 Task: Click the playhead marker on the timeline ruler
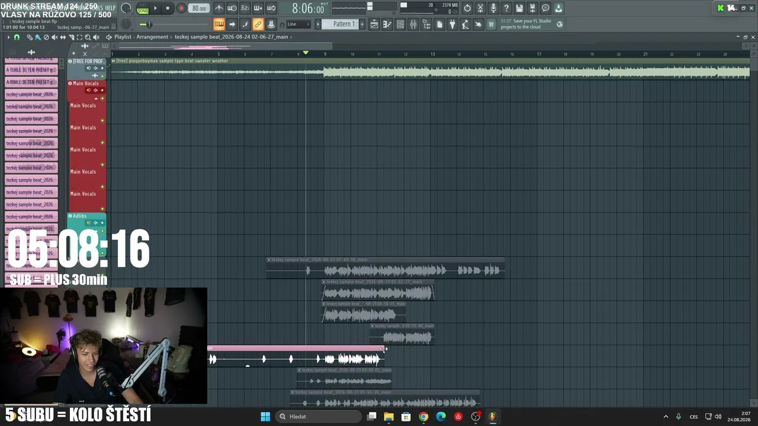coord(306,53)
